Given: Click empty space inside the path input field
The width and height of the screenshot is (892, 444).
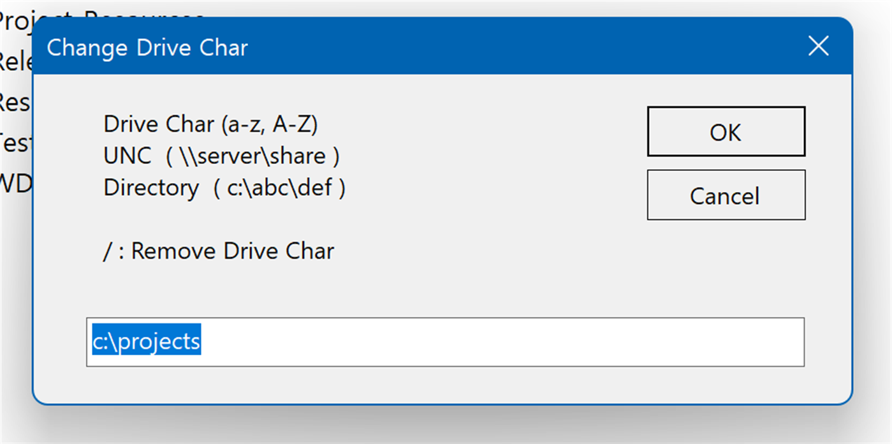Looking at the screenshot, I should [497, 342].
